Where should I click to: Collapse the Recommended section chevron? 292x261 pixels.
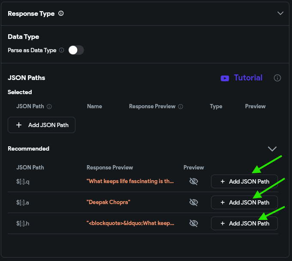pyautogui.click(x=272, y=148)
